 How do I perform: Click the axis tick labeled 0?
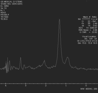click(x=86, y=86)
